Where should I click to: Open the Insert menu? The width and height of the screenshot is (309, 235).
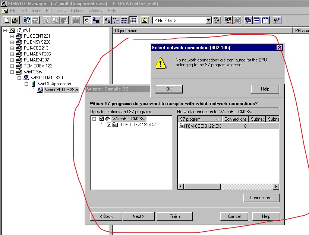pos(37,11)
